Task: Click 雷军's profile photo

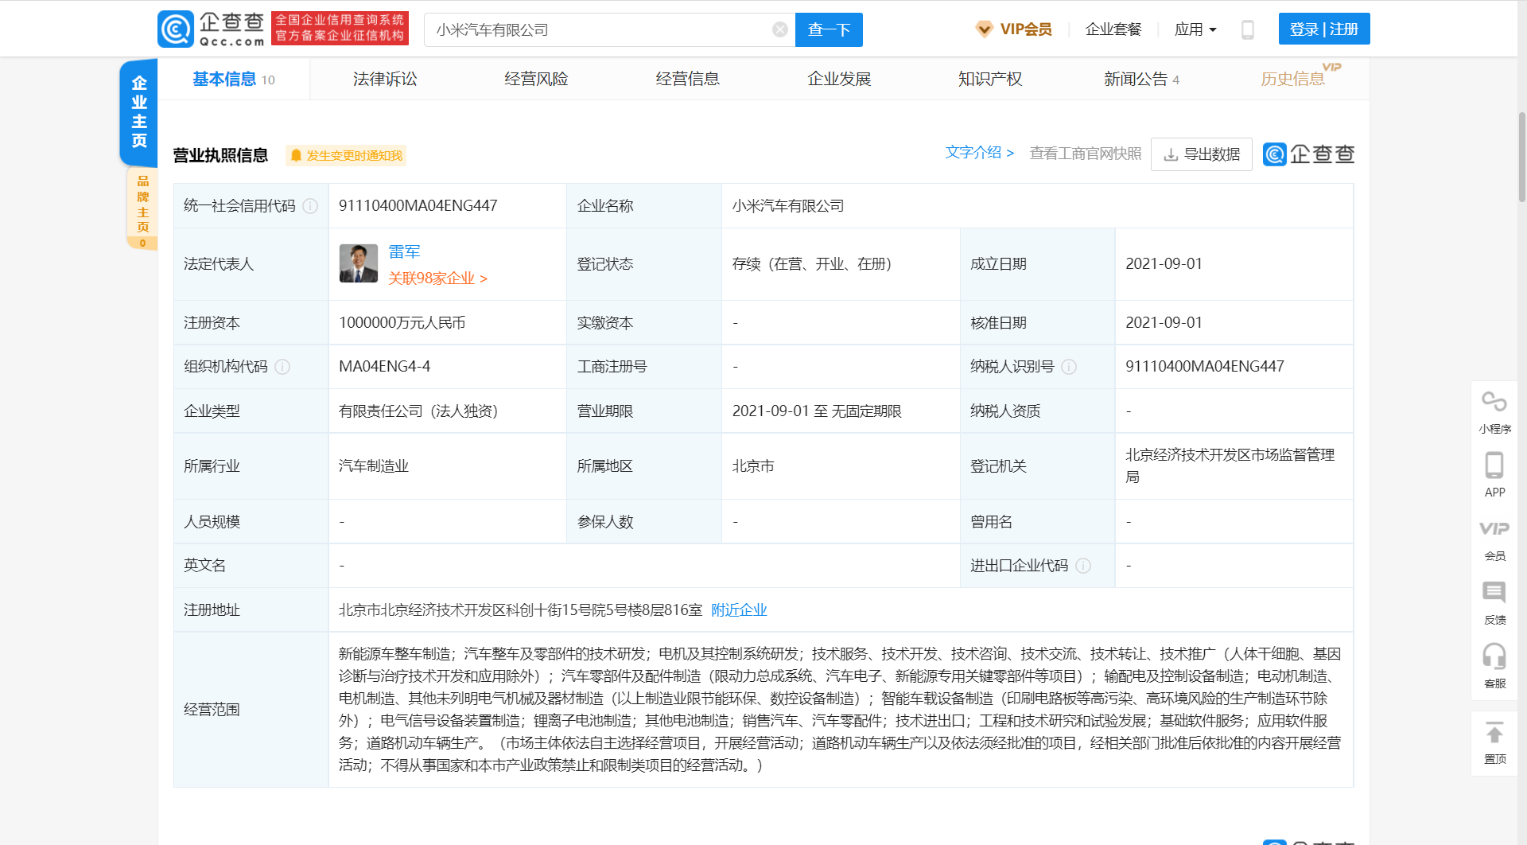Action: tap(359, 263)
